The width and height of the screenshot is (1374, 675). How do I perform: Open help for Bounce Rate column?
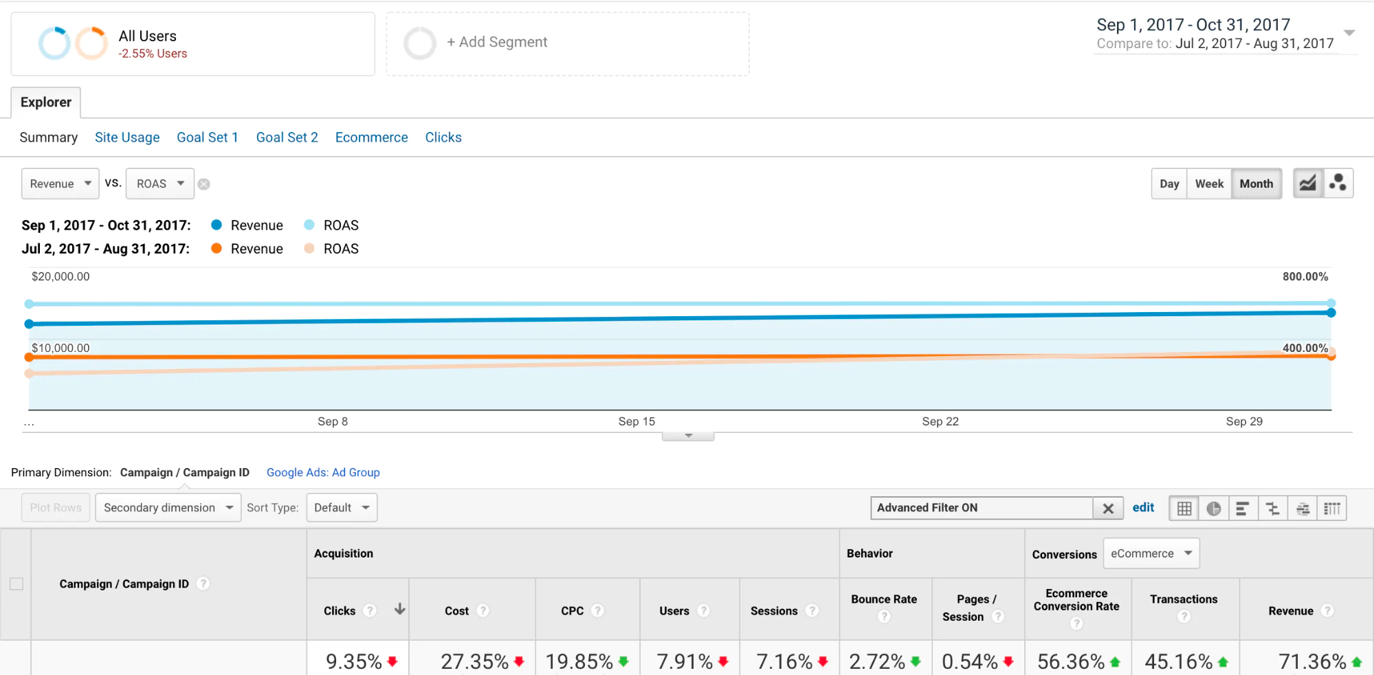coord(884,617)
